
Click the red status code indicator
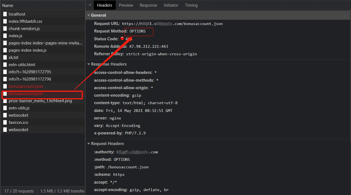[122, 39]
